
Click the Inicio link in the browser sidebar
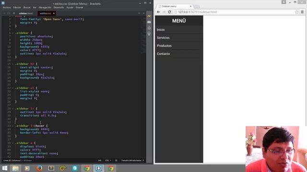click(x=161, y=30)
